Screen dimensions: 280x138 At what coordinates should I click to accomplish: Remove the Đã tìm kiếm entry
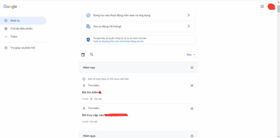point(192,86)
